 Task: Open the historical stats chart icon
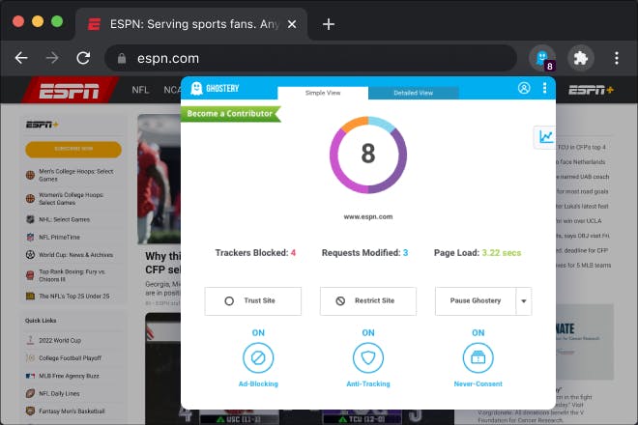click(545, 137)
